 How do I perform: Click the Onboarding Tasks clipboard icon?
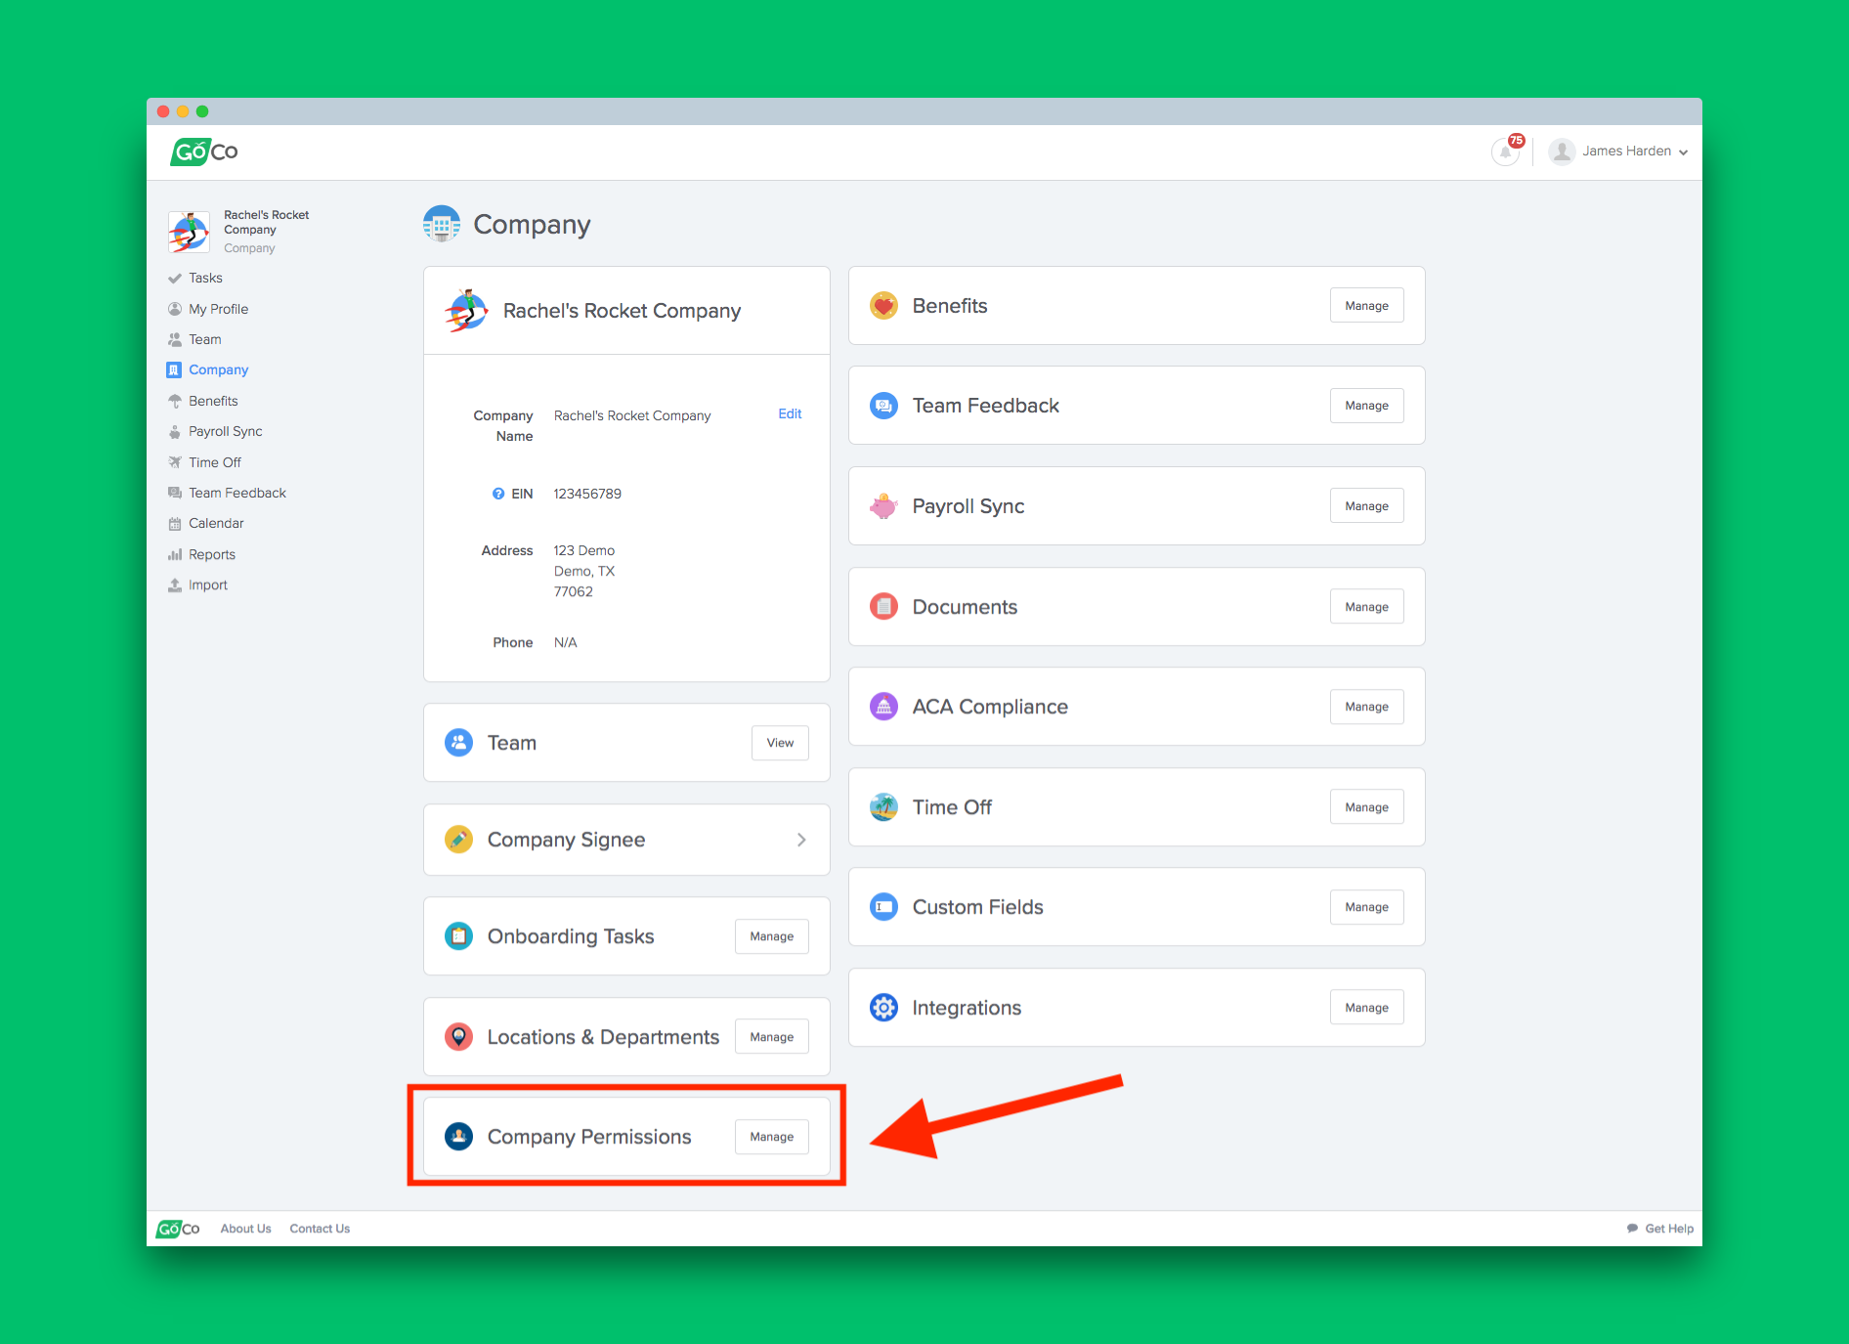click(x=458, y=936)
